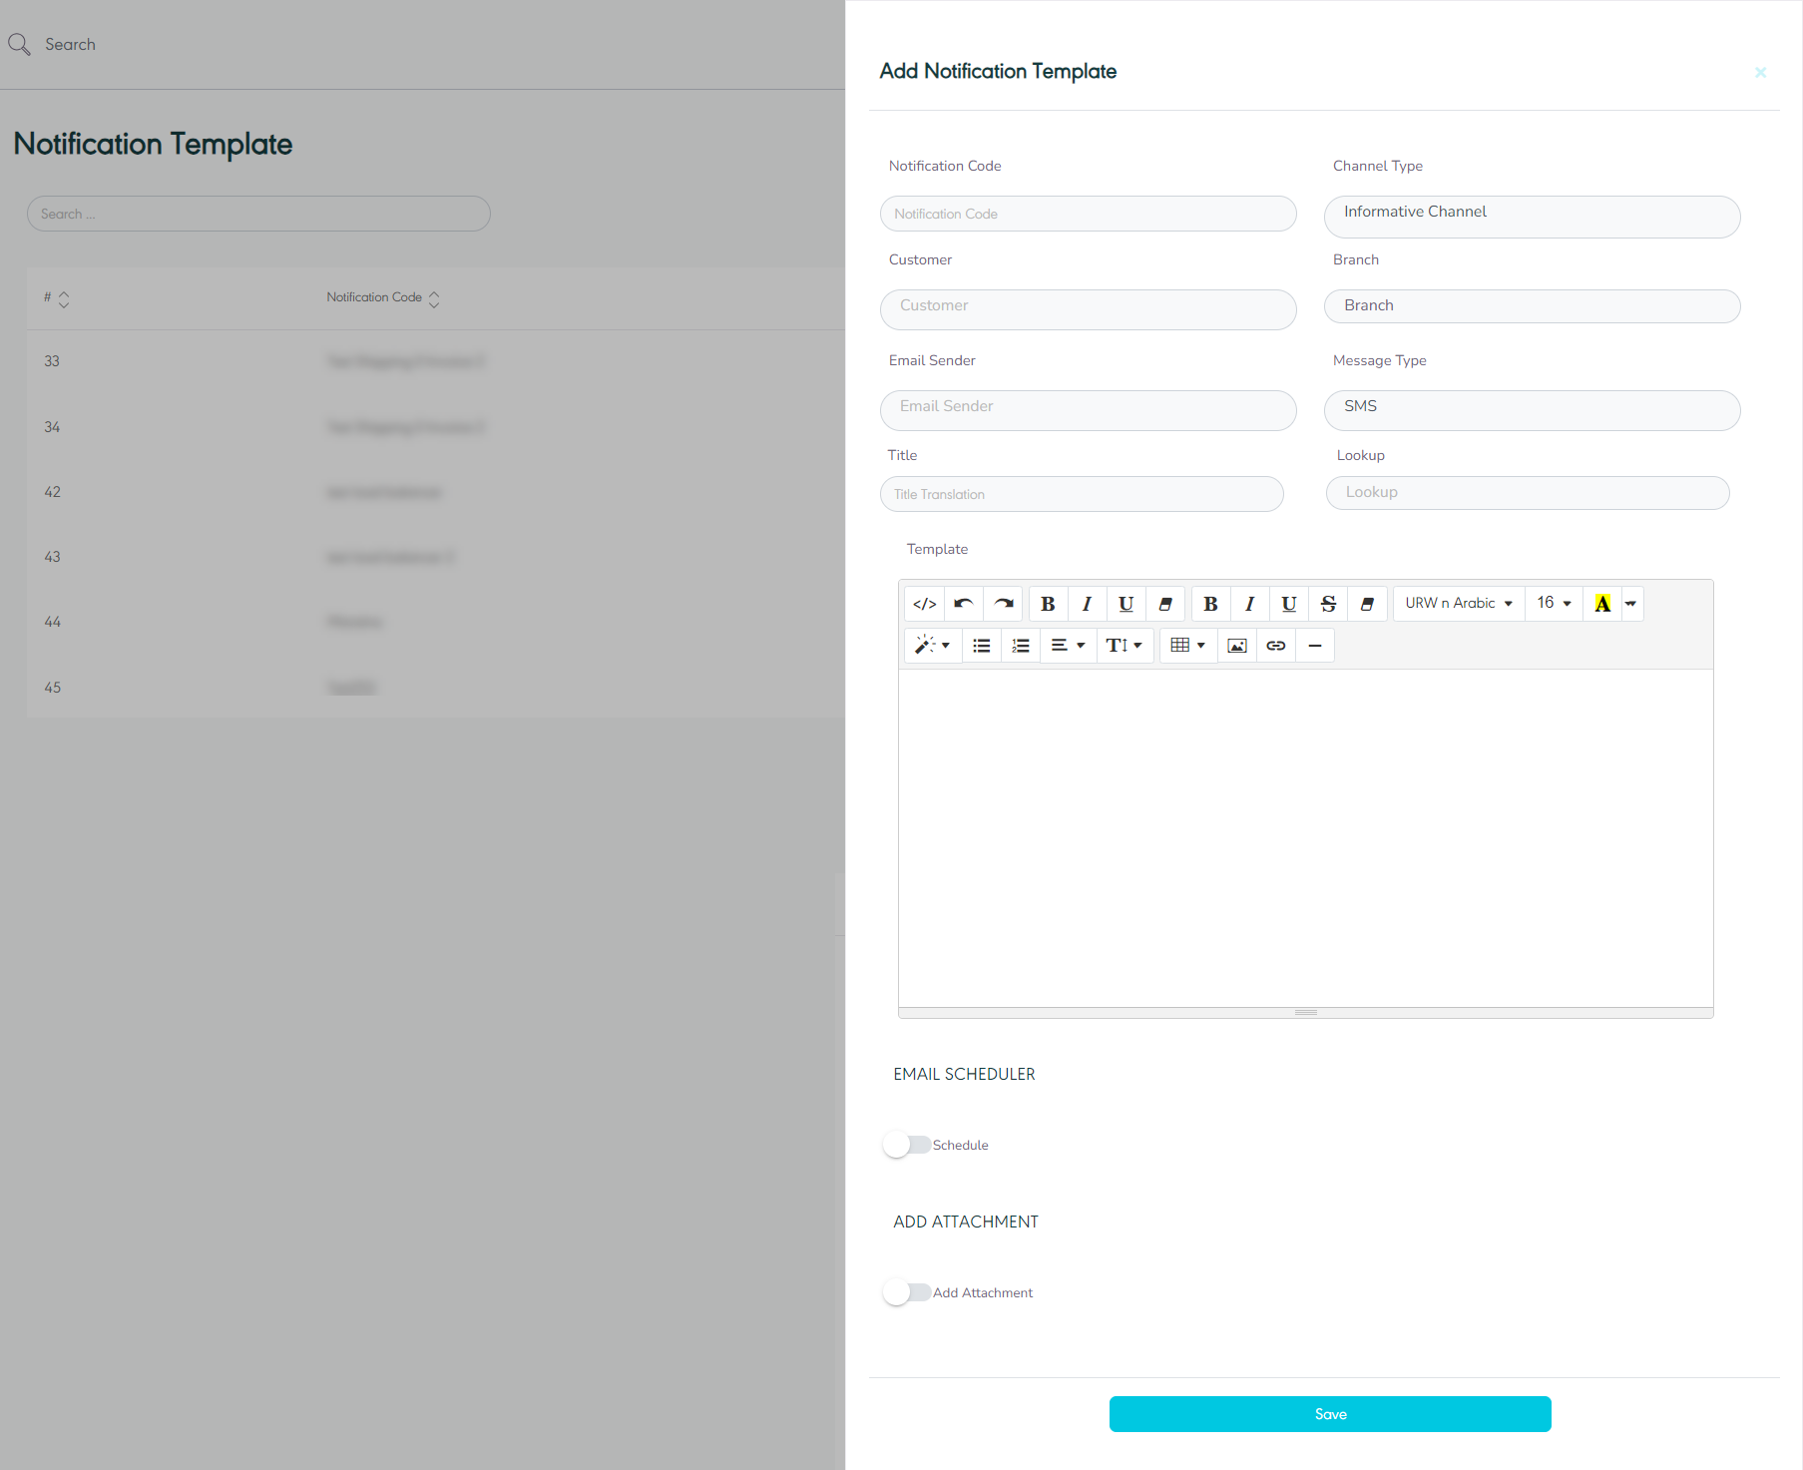Open the table insert dropdown
Screen dimensions: 1803x1470
pyautogui.click(x=1188, y=646)
